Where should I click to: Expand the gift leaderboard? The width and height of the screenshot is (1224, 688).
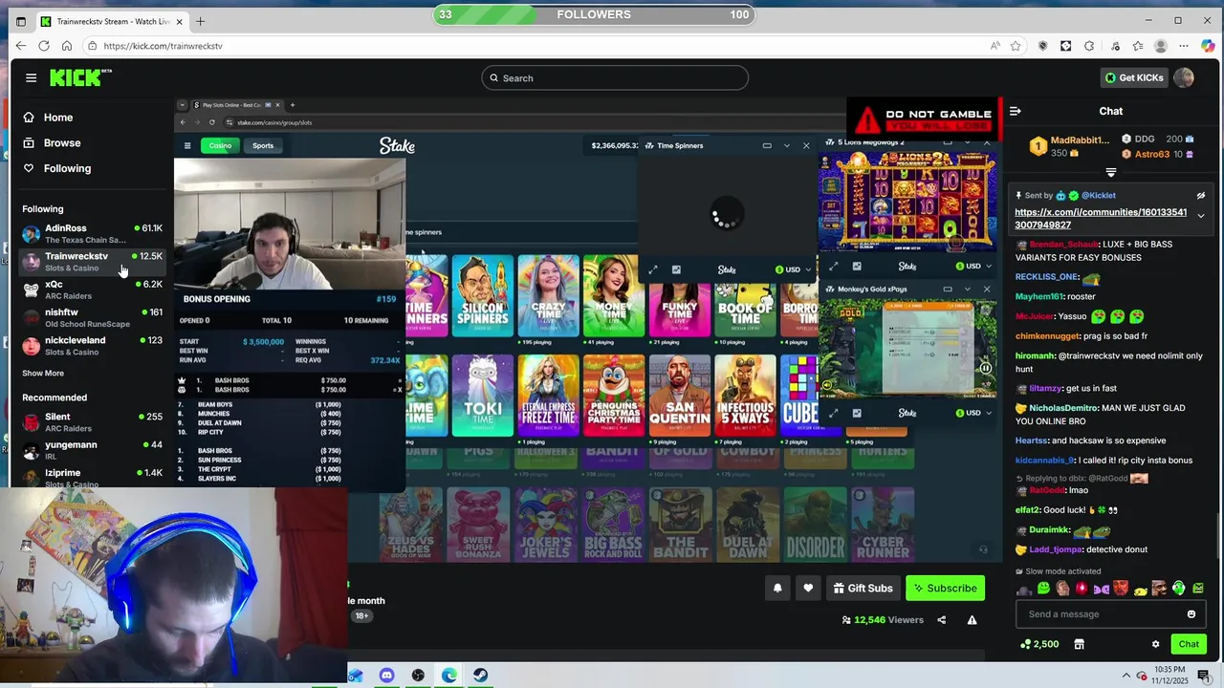click(x=1111, y=173)
